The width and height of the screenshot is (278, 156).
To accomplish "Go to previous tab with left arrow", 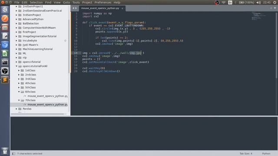I will pyautogui.click(x=73, y=8).
